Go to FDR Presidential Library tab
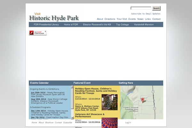The width and height of the screenshot is (192, 128). tap(46, 25)
